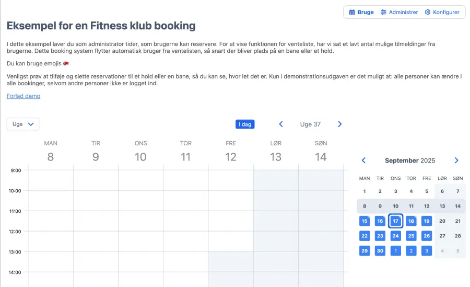The width and height of the screenshot is (470, 287).
Task: Select September 17 in mini calendar
Action: pyautogui.click(x=396, y=221)
